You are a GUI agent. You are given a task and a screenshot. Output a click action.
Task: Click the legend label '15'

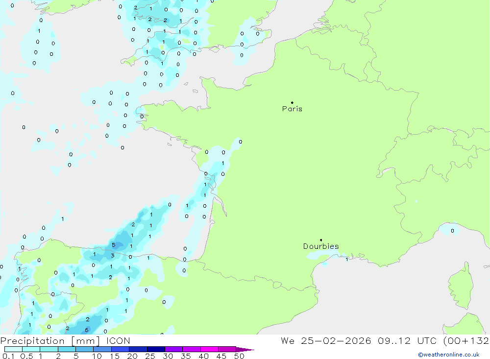pyautogui.click(x=115, y=356)
